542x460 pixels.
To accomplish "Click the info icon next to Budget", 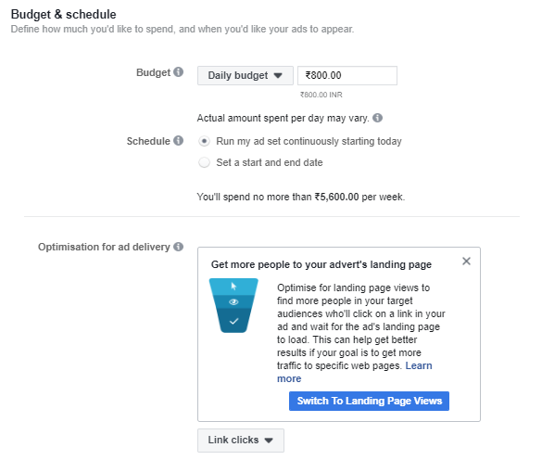I will point(179,72).
